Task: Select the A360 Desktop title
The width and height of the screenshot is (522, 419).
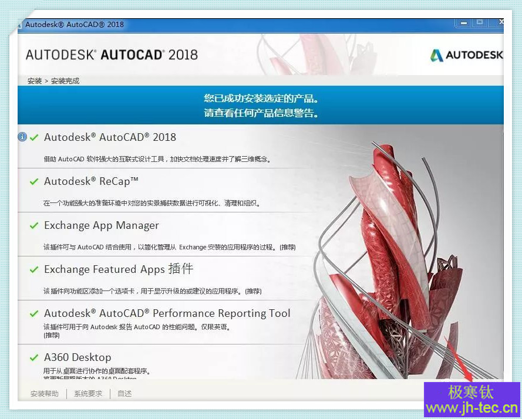Action: coord(78,357)
